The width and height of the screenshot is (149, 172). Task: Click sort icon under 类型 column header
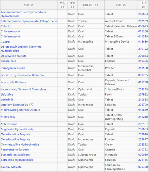[x=73, y=7]
